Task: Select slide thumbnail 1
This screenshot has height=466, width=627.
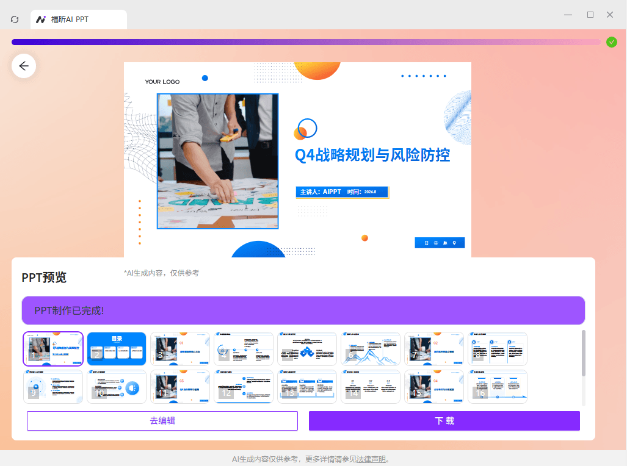Action: click(53, 349)
